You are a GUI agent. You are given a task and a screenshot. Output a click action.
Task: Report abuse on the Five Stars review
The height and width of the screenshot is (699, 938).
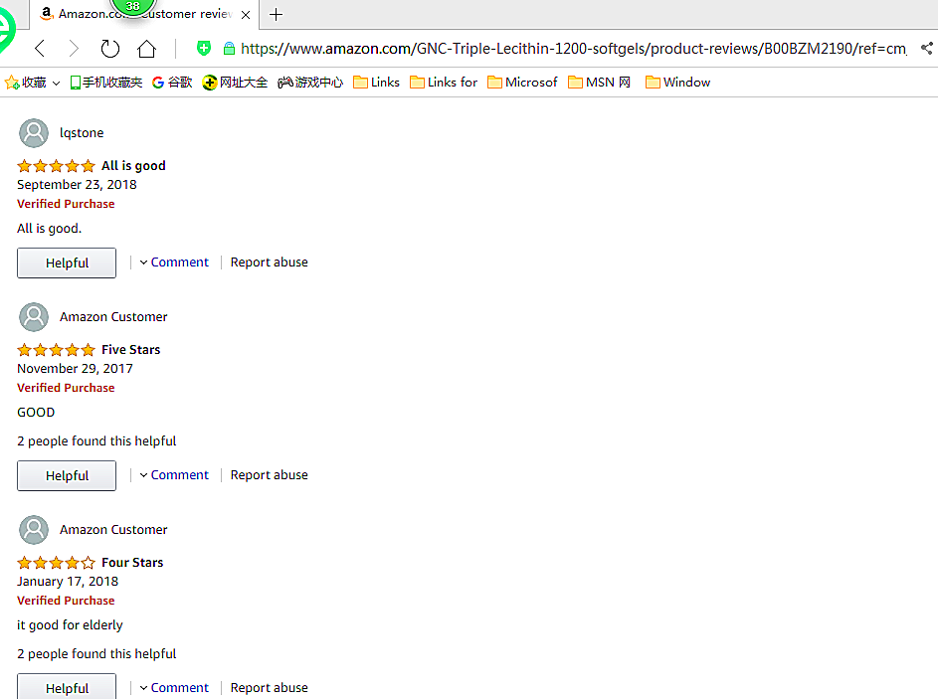click(x=269, y=475)
